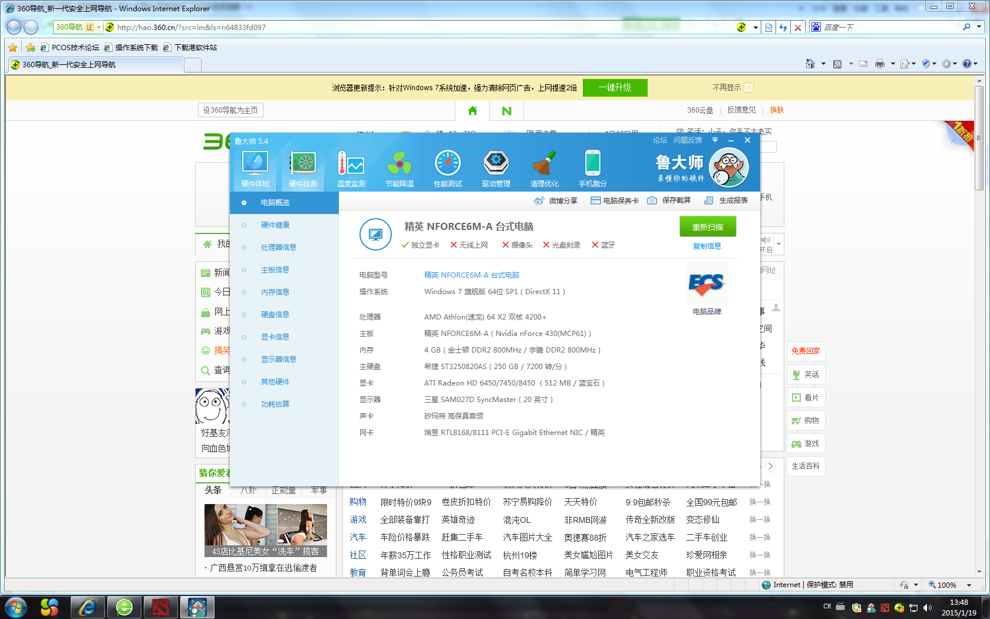Open the Dota 2 taskbar icon
This screenshot has height=619, width=990.
point(160,607)
